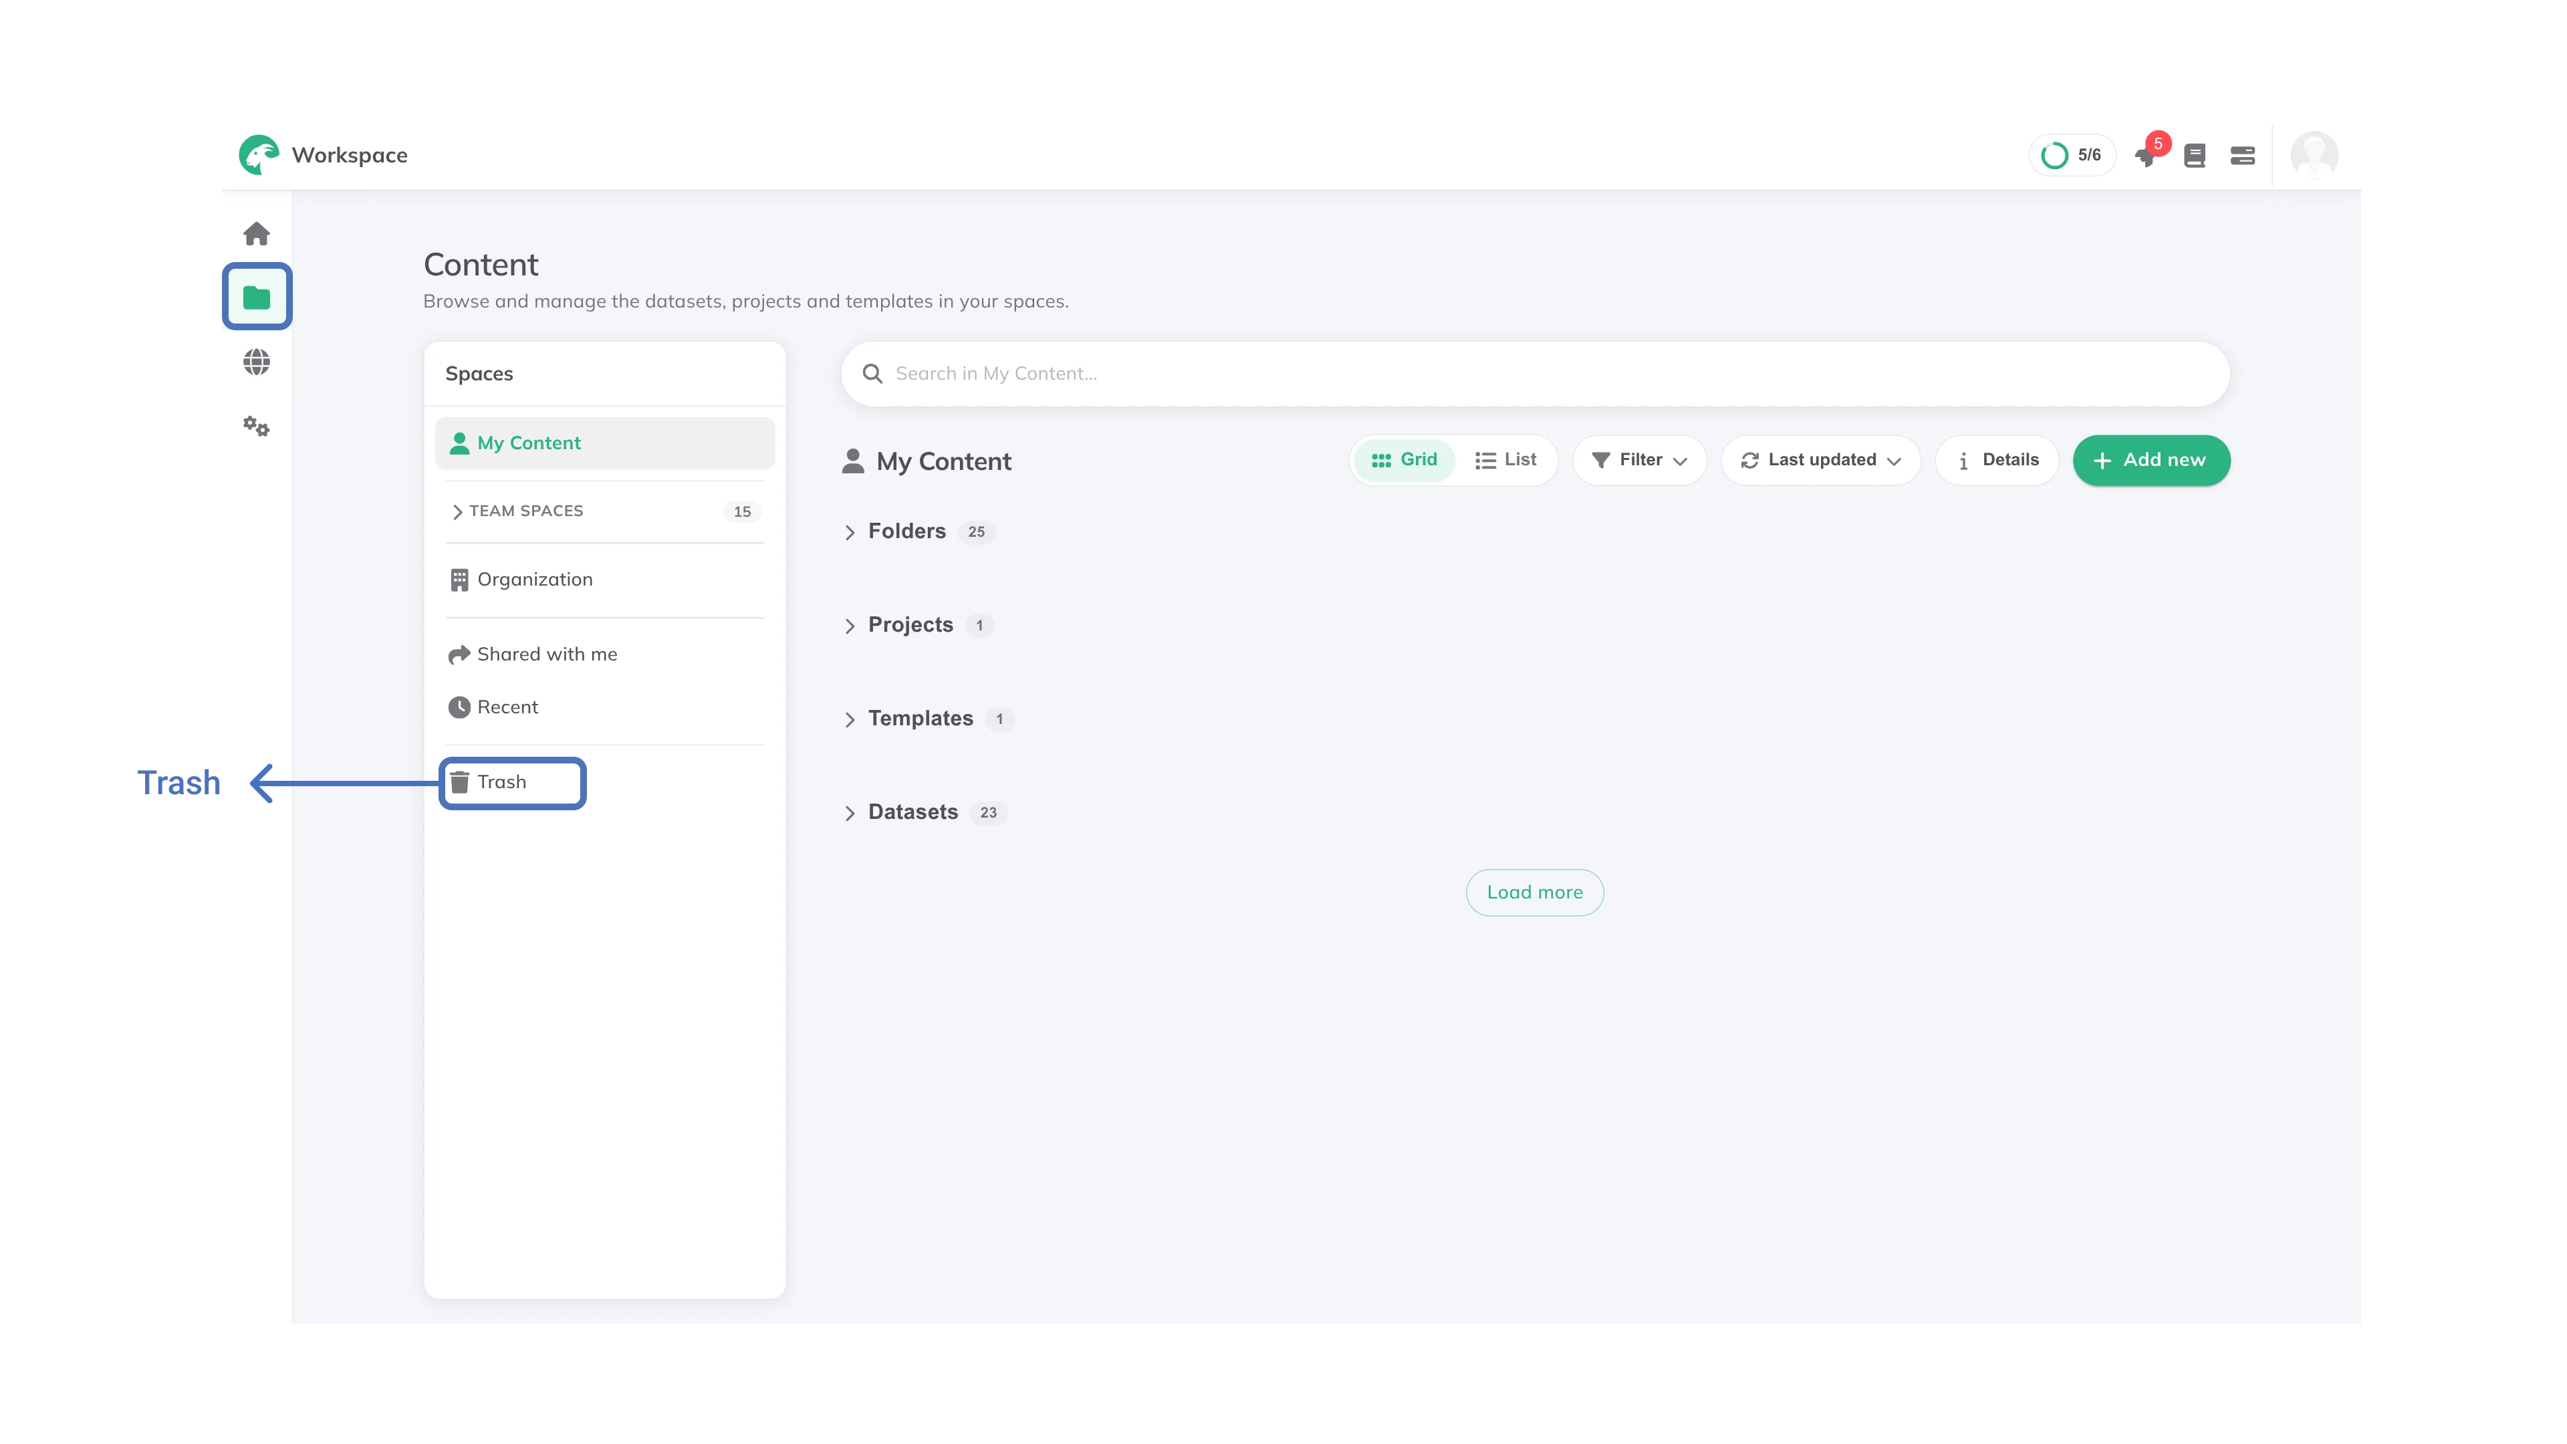Open the Filter dropdown

click(x=1639, y=461)
